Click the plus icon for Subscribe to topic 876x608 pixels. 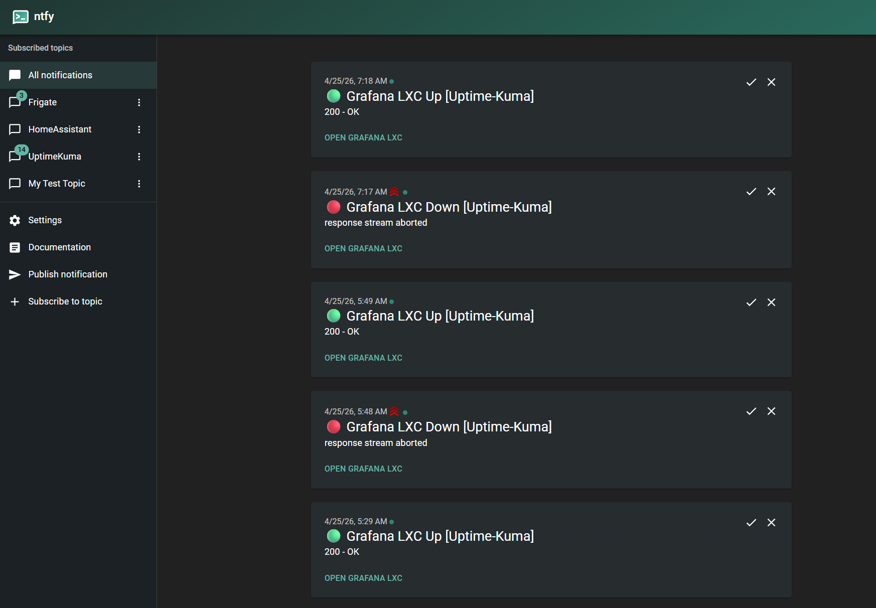15,301
